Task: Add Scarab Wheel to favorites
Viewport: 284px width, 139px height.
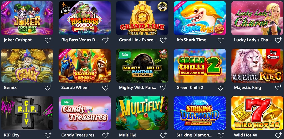Action: [x=106, y=88]
